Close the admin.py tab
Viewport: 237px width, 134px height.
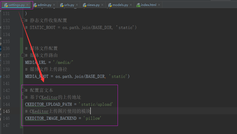pos(54,5)
